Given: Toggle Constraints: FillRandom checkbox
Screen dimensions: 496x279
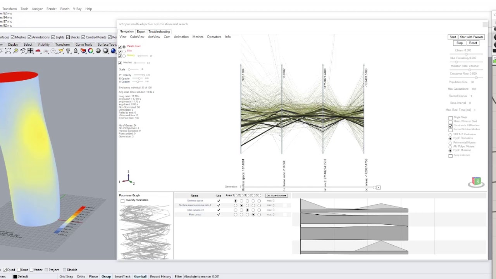Looking at the screenshot, I should click(x=450, y=126).
